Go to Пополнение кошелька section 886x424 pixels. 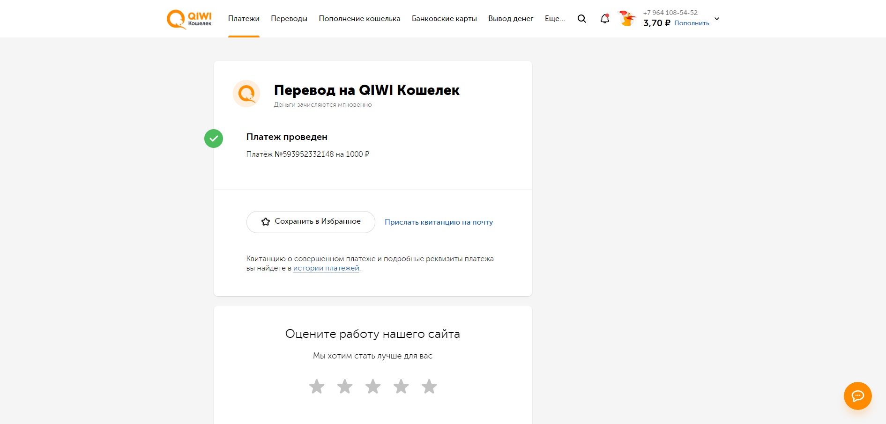[359, 19]
